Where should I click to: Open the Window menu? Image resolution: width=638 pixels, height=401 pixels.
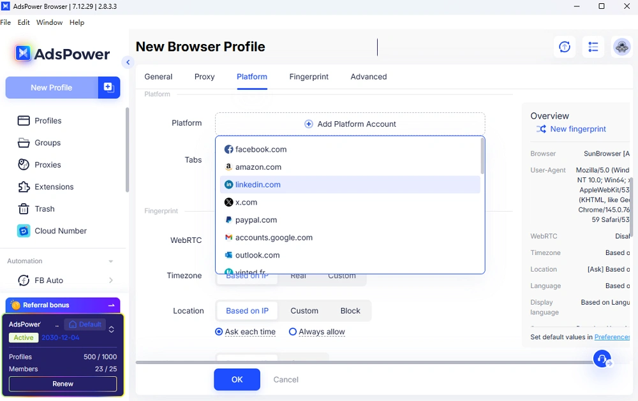pyautogui.click(x=49, y=22)
